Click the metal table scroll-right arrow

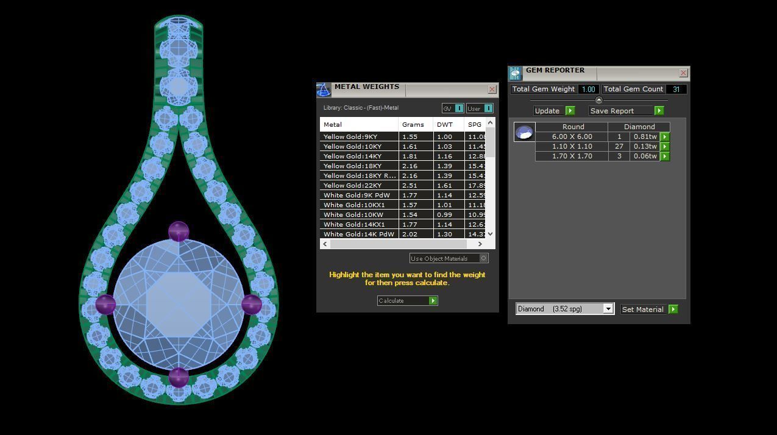(x=480, y=244)
